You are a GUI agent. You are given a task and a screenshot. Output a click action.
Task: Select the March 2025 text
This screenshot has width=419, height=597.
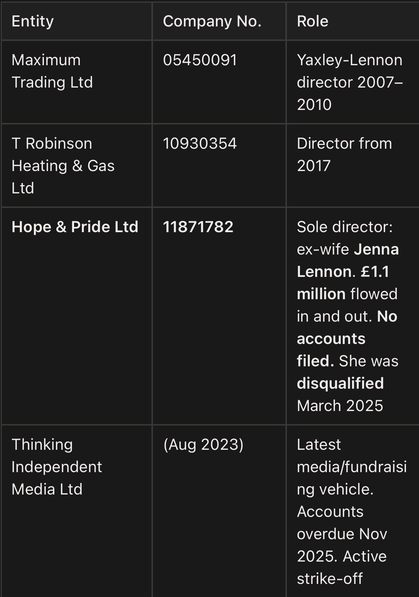click(x=340, y=406)
